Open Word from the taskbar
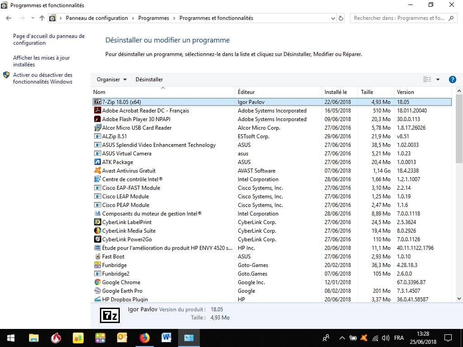Image resolution: width=463 pixels, height=347 pixels. tap(166, 338)
